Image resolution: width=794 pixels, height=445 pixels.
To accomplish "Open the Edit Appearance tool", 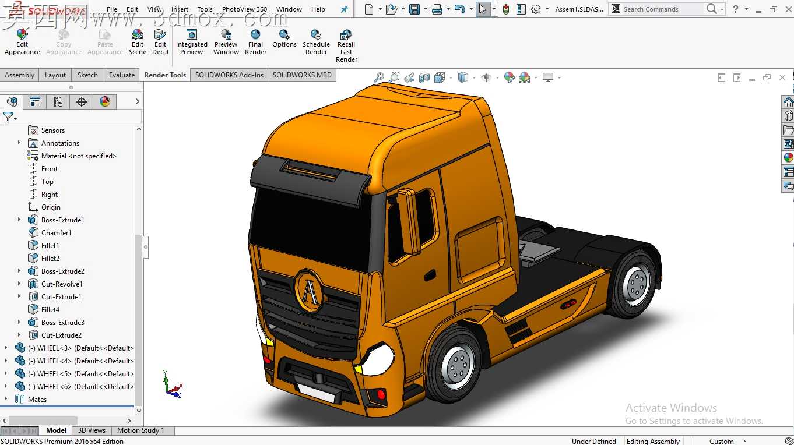I will 22,43.
